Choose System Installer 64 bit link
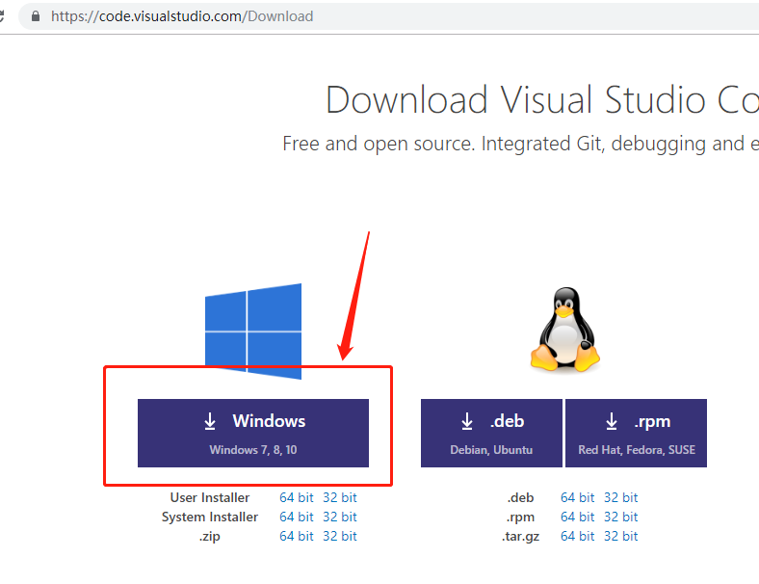The image size is (759, 584). click(x=297, y=517)
